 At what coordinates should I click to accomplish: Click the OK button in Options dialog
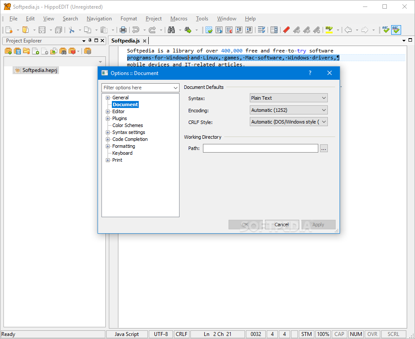tap(245, 225)
